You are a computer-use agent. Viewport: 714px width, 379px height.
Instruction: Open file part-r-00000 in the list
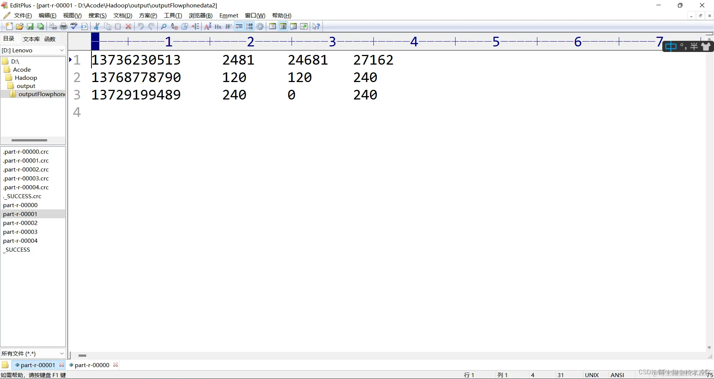pyautogui.click(x=20, y=205)
